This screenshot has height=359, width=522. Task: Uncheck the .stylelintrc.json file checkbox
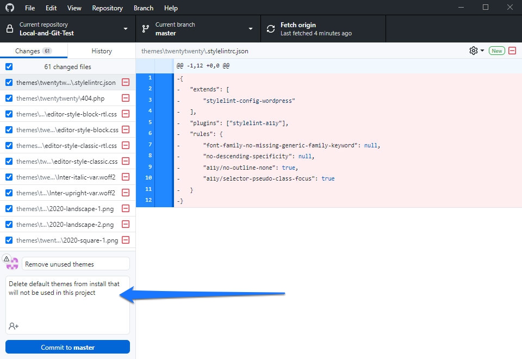[x=9, y=82]
